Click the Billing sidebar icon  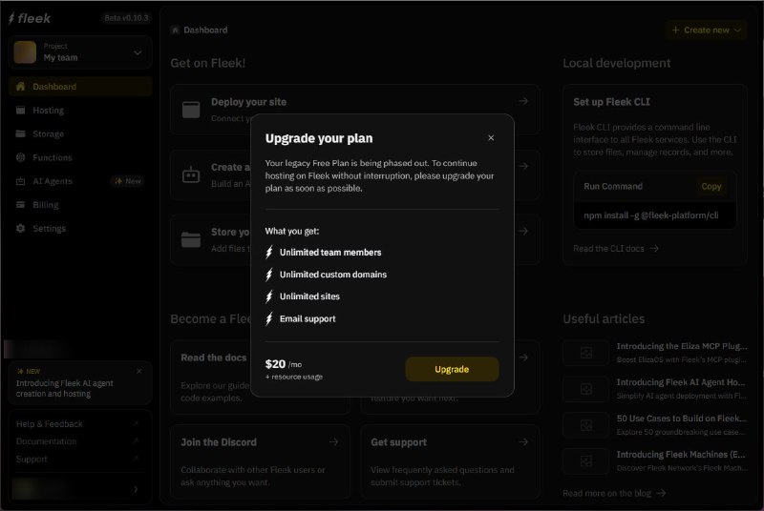pyautogui.click(x=21, y=205)
